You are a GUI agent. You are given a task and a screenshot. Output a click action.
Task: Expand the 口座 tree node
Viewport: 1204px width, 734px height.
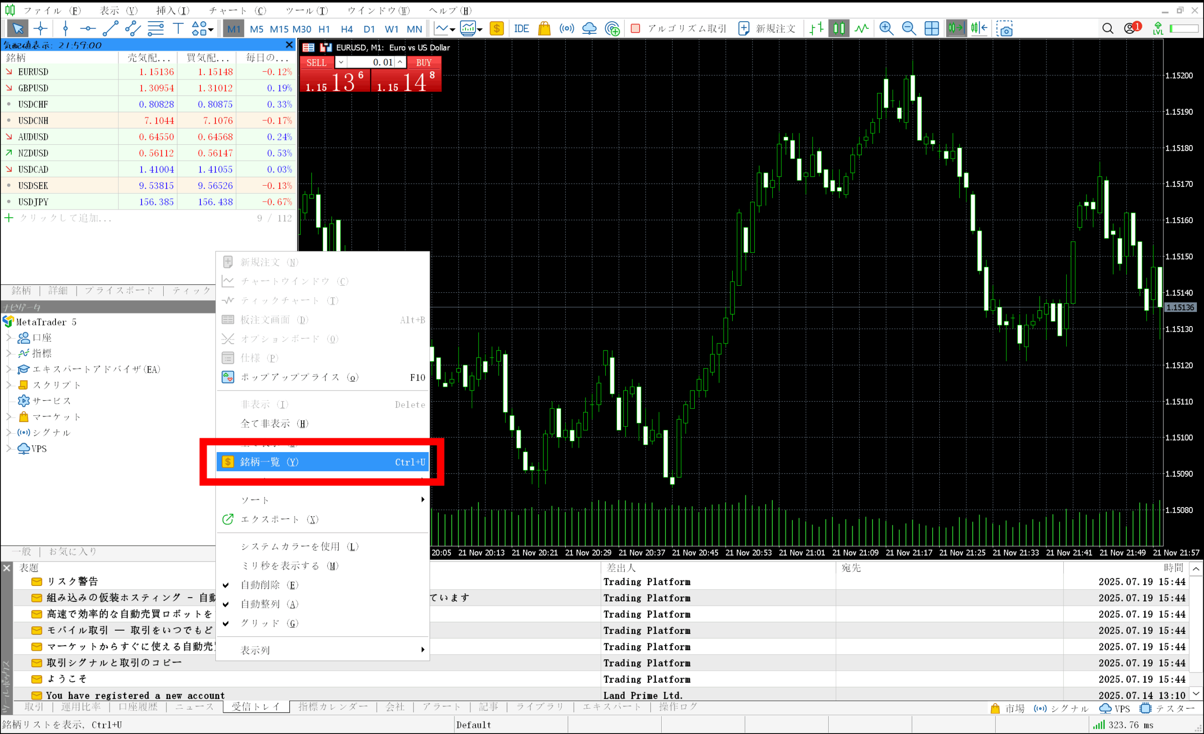(x=8, y=337)
